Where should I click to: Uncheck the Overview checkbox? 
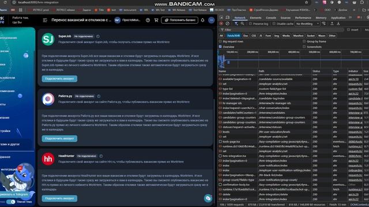point(220,47)
